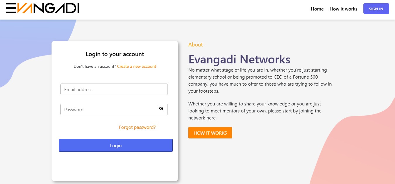Viewport: 395px width, 184px height.
Task: Follow the Create a new account link
Action: 136,67
